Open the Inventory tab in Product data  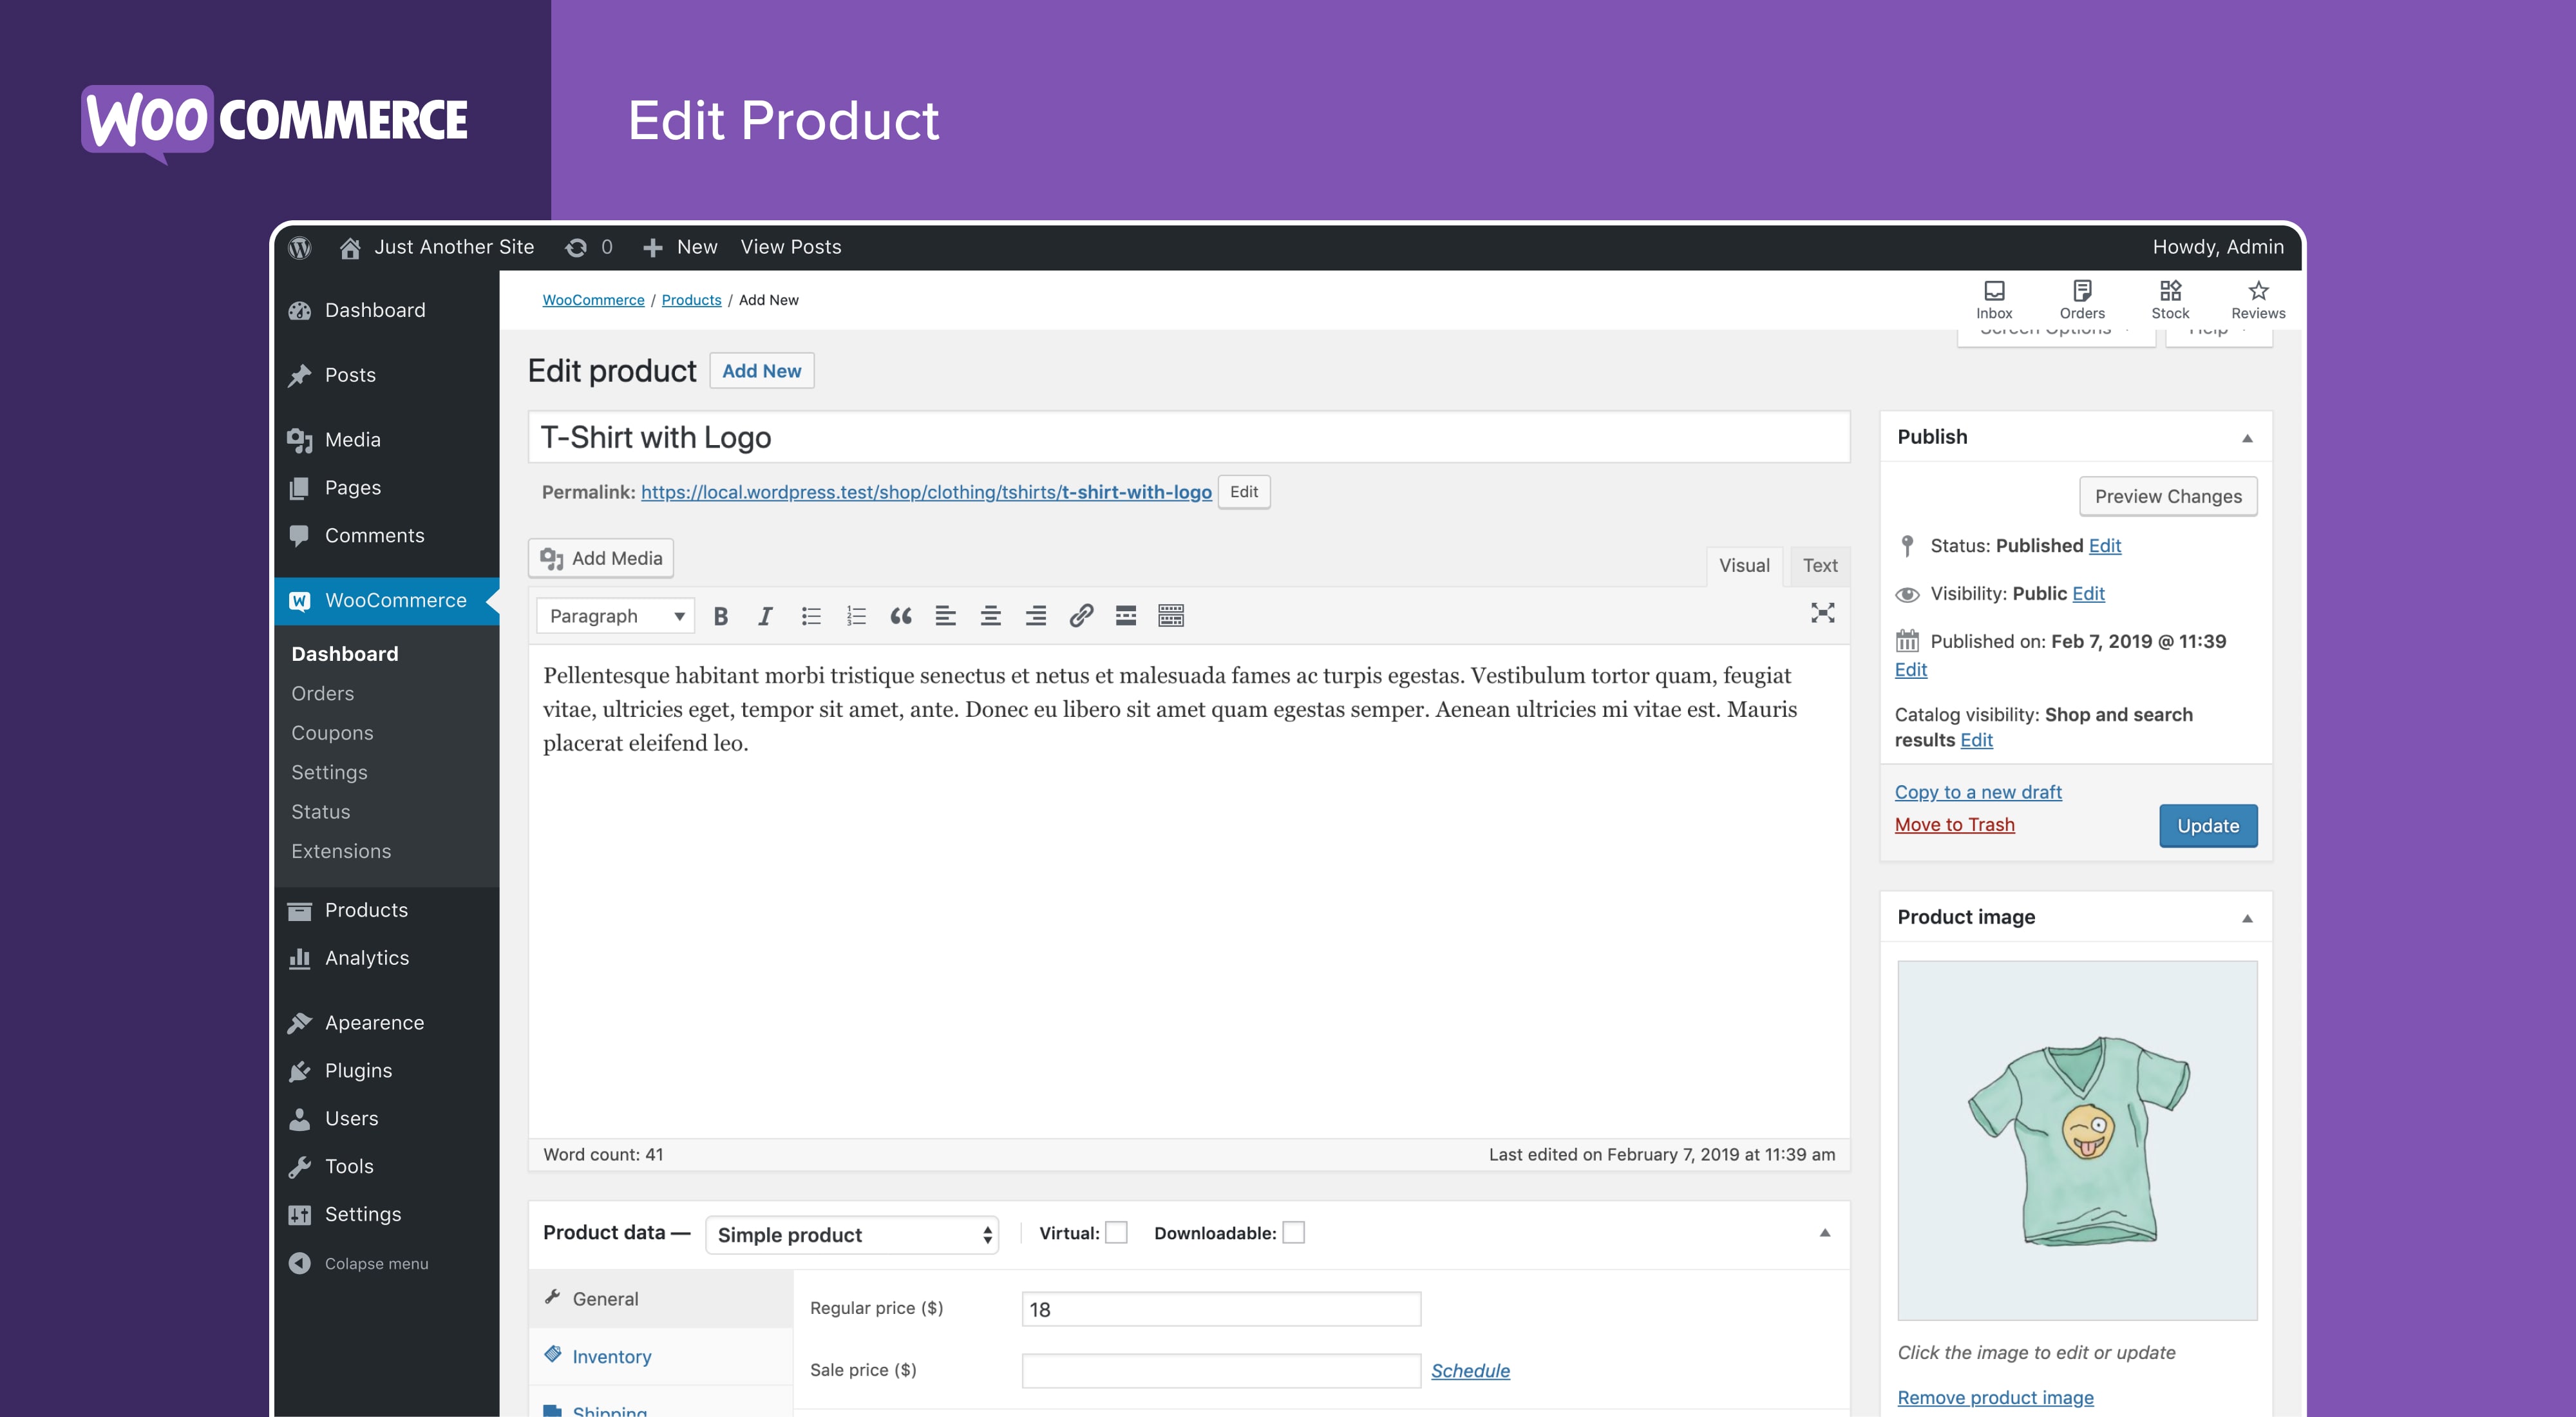coord(611,1356)
